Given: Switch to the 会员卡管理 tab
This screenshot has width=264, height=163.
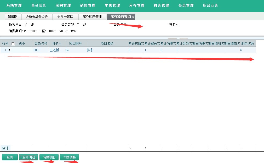Looking at the screenshot, I should 65,17.
